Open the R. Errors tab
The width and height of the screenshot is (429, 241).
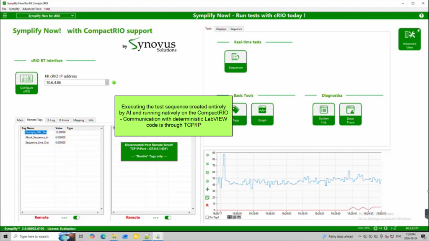click(64, 120)
